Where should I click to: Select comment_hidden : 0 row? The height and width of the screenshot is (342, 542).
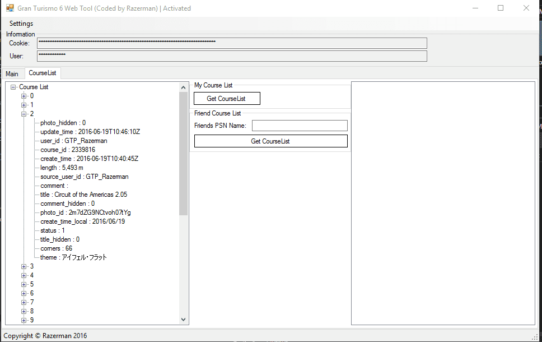pyautogui.click(x=67, y=204)
